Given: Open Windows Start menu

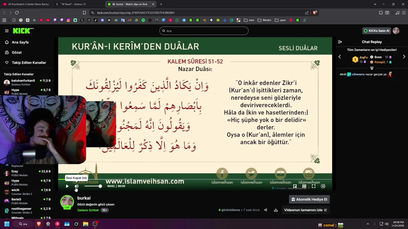Looking at the screenshot, I should click(x=7, y=224).
